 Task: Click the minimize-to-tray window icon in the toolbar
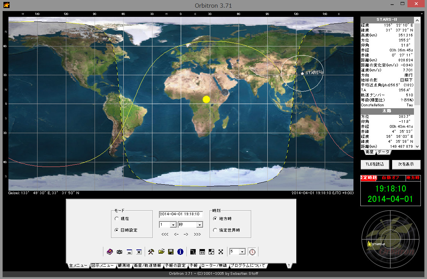(x=129, y=252)
